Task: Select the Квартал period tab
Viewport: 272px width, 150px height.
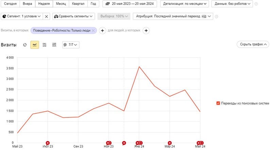Action: click(x=78, y=4)
